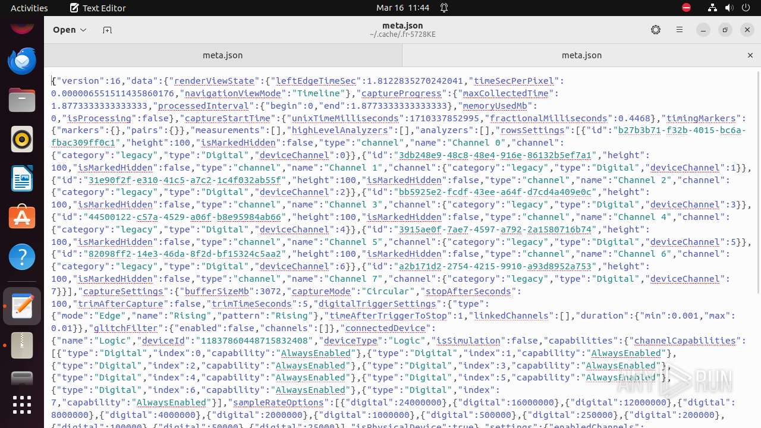The height and width of the screenshot is (428, 761).
Task: Click the window title meta.json in header
Action: [402, 26]
